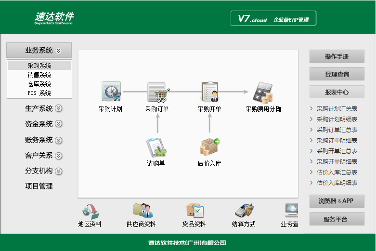Click the 采购费用分摊 label text
The height and width of the screenshot is (251, 376).
click(263, 109)
